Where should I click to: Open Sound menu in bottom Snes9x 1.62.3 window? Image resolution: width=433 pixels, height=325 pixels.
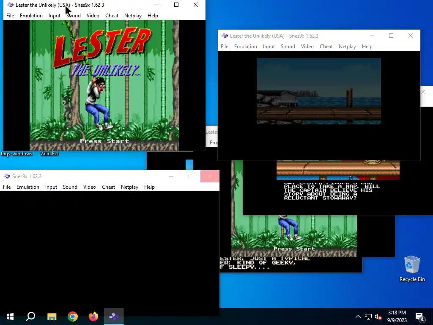pos(70,187)
